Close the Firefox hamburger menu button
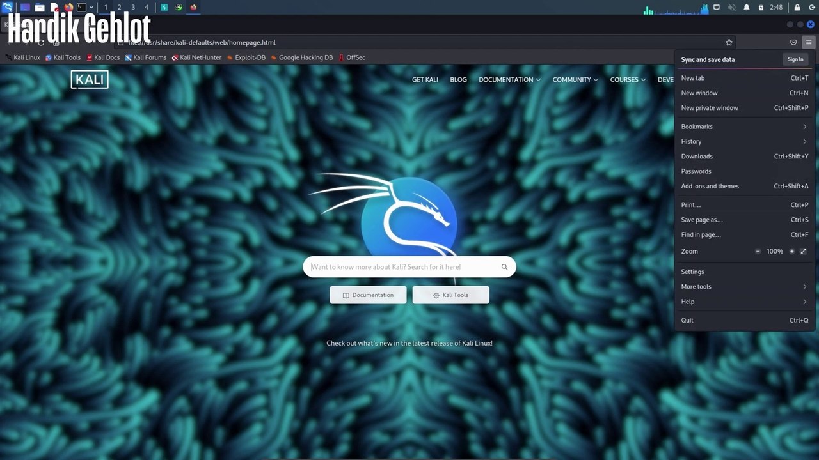Screen dimensions: 819x460 coord(809,42)
